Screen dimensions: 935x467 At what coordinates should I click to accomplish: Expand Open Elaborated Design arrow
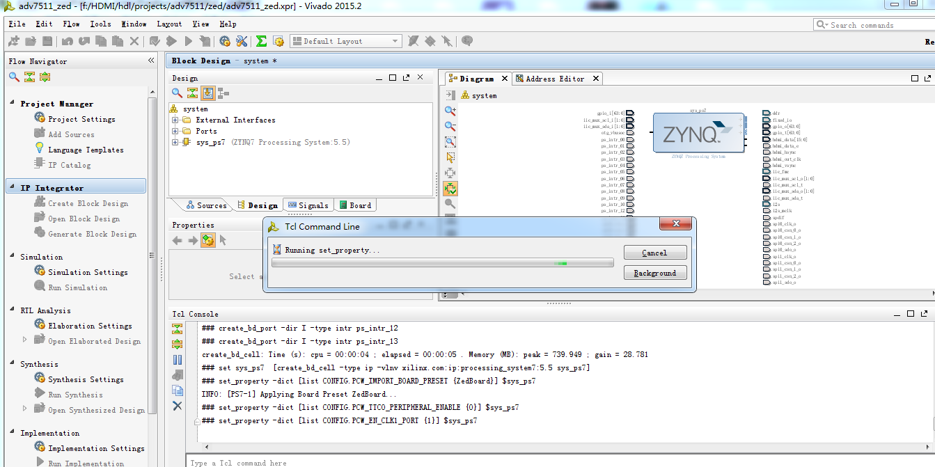point(26,340)
